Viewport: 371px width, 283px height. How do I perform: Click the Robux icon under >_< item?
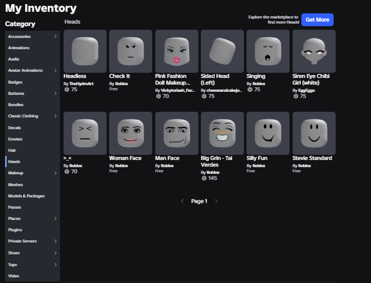pyautogui.click(x=67, y=171)
